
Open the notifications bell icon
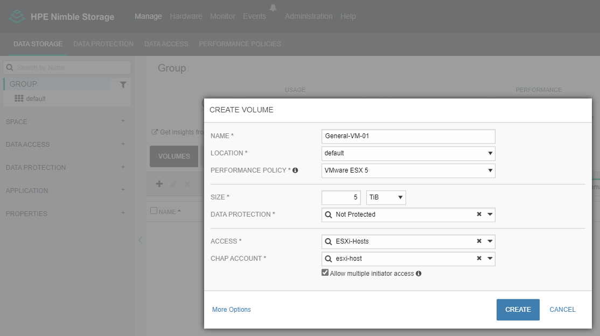273,8
